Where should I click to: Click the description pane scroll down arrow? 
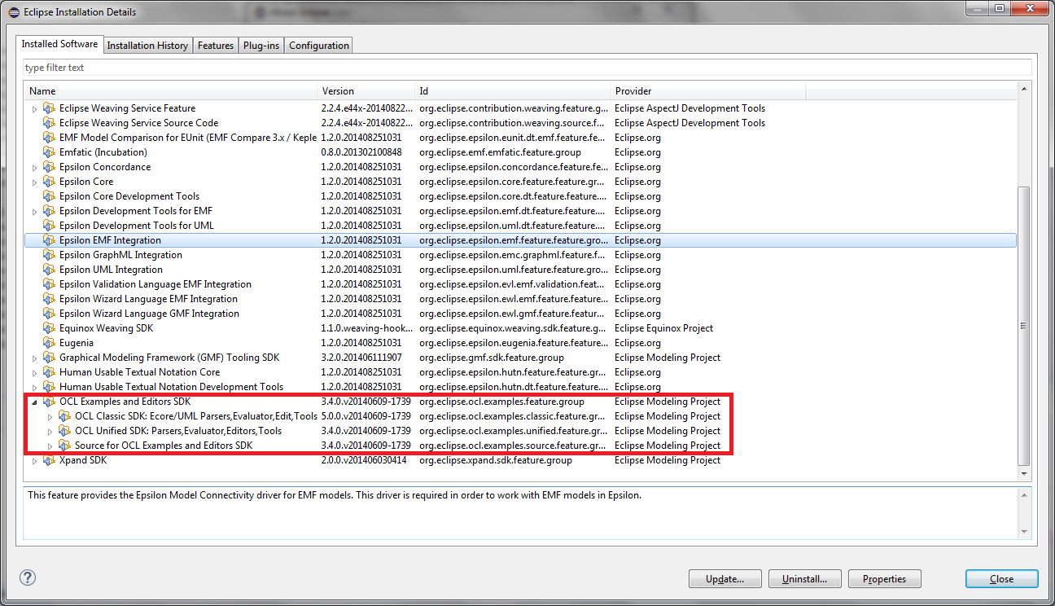(1025, 532)
